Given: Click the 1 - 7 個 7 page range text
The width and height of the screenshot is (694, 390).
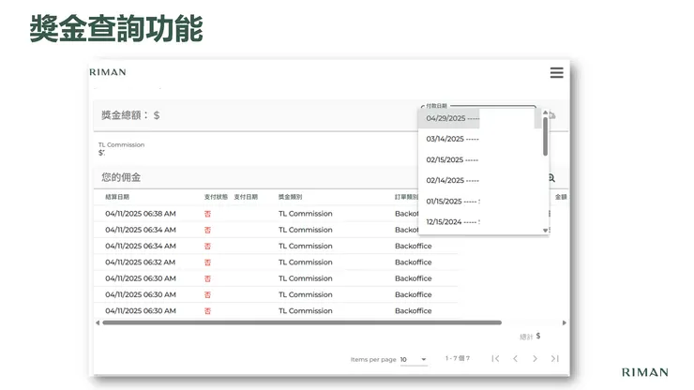Looking at the screenshot, I should (x=458, y=358).
